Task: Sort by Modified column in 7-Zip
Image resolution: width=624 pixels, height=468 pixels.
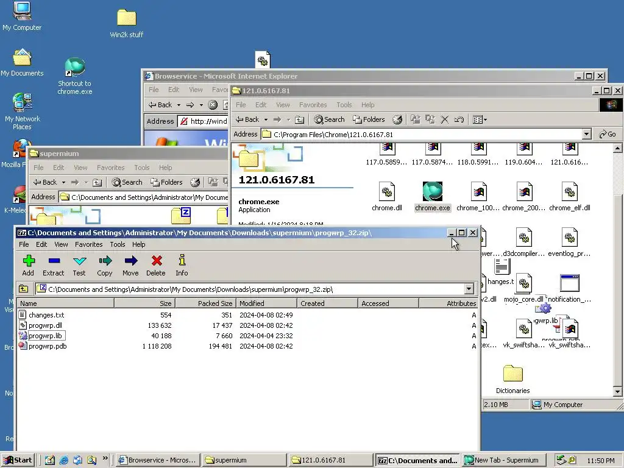Action: point(266,303)
